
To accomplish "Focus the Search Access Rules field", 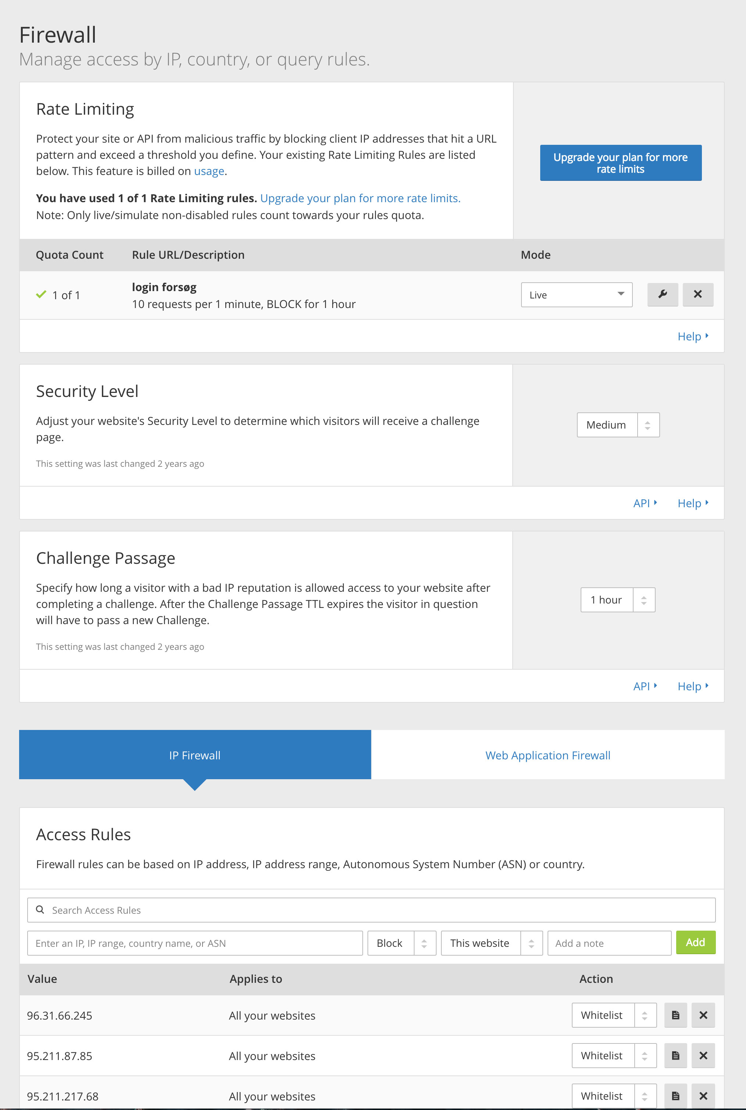I will [371, 910].
